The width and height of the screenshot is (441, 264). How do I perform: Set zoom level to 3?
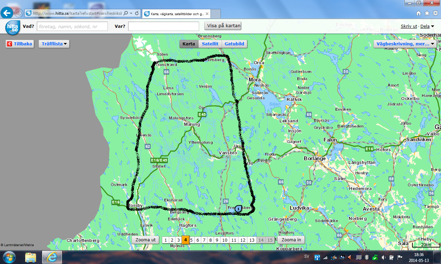pos(178,240)
